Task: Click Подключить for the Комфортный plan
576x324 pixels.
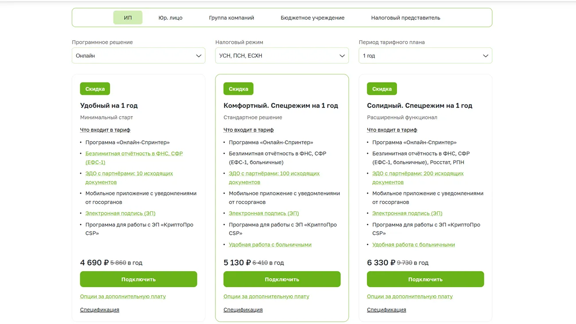Action: click(282, 279)
